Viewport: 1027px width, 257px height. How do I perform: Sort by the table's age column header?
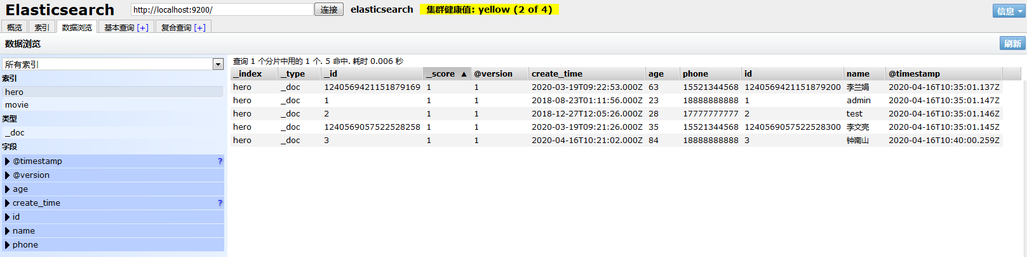[662, 74]
